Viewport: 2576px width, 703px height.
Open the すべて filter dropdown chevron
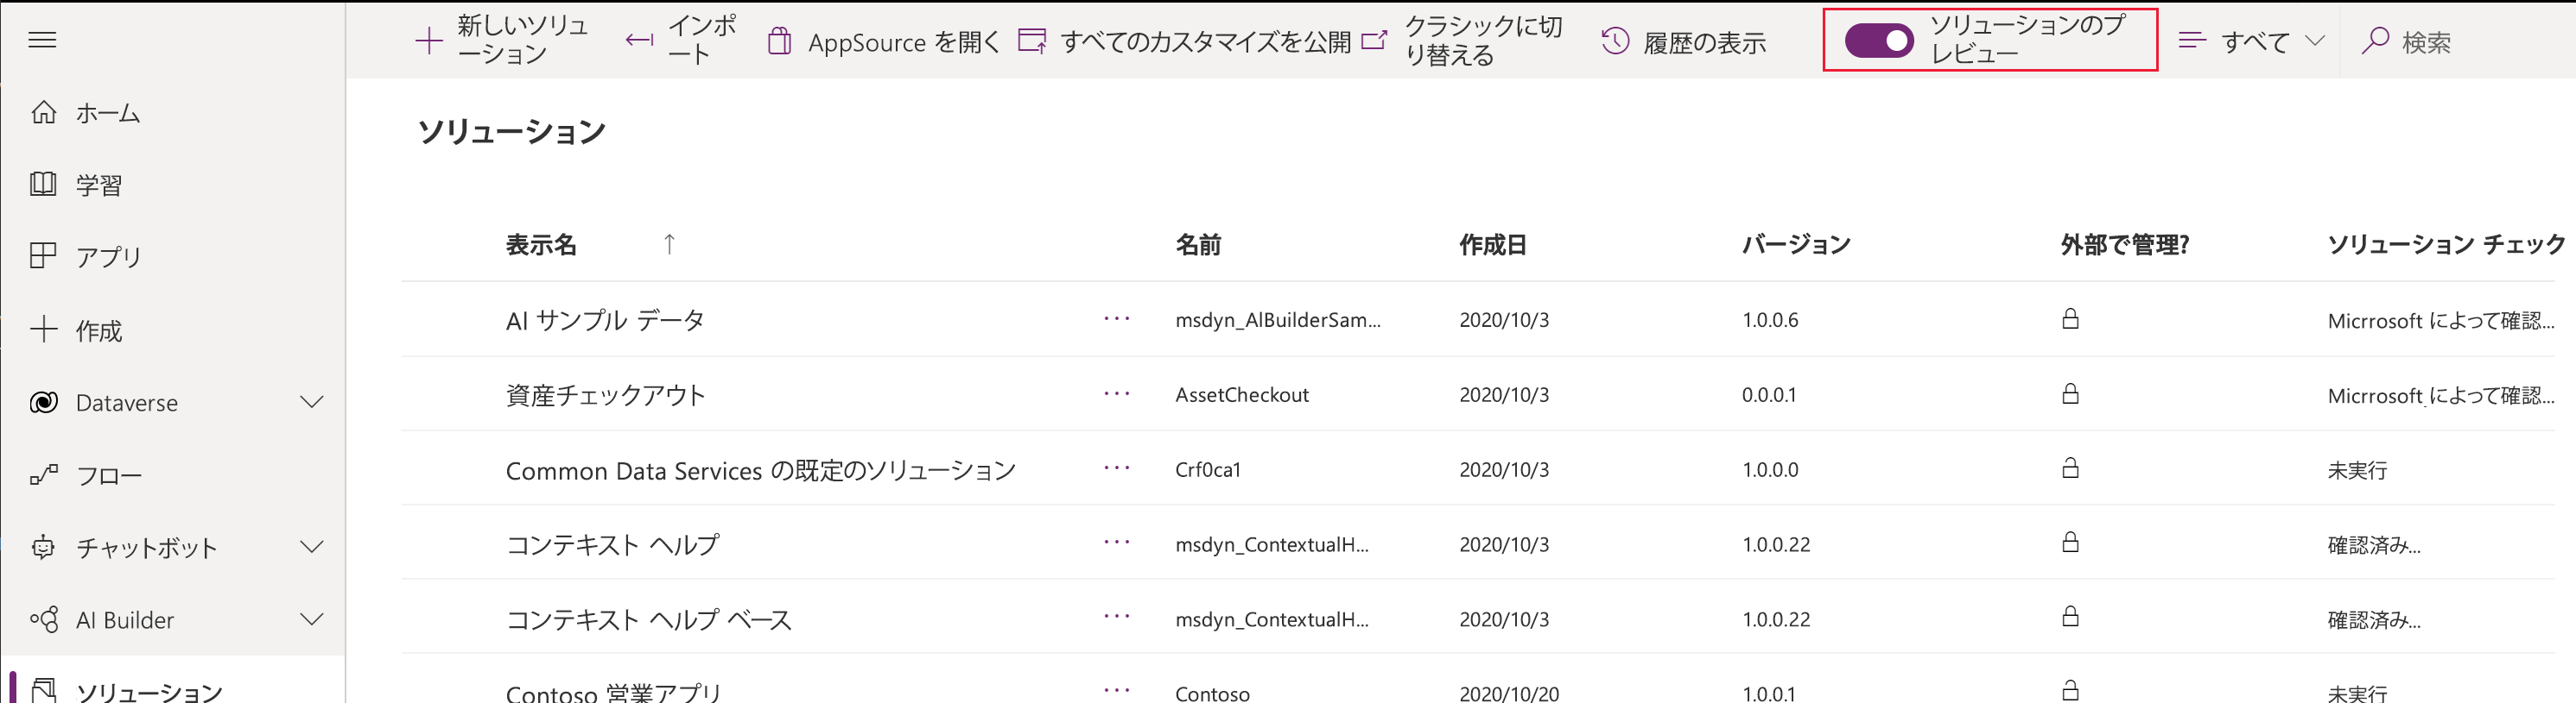pos(2314,40)
